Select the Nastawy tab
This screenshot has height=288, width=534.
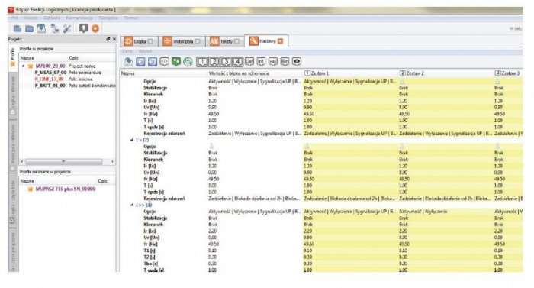click(267, 41)
